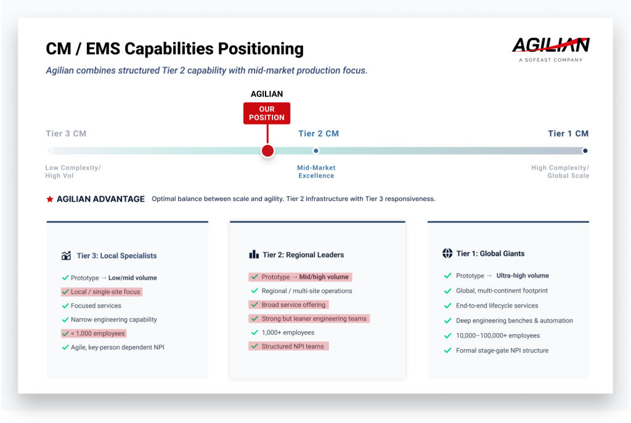Click the red position marker on the scale

click(x=267, y=150)
